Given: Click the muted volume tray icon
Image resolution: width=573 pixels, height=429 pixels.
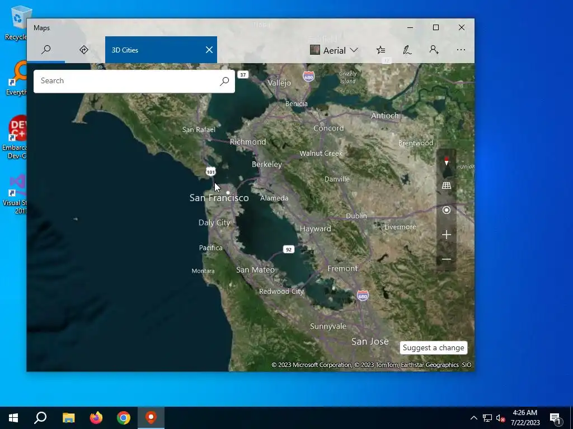Looking at the screenshot, I should 501,418.
